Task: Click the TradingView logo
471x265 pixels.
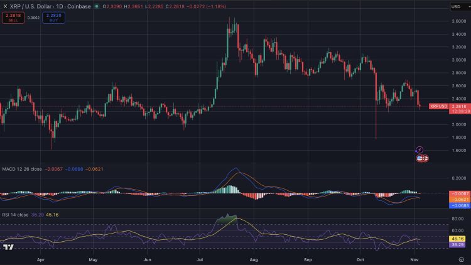Action: [x=8, y=247]
